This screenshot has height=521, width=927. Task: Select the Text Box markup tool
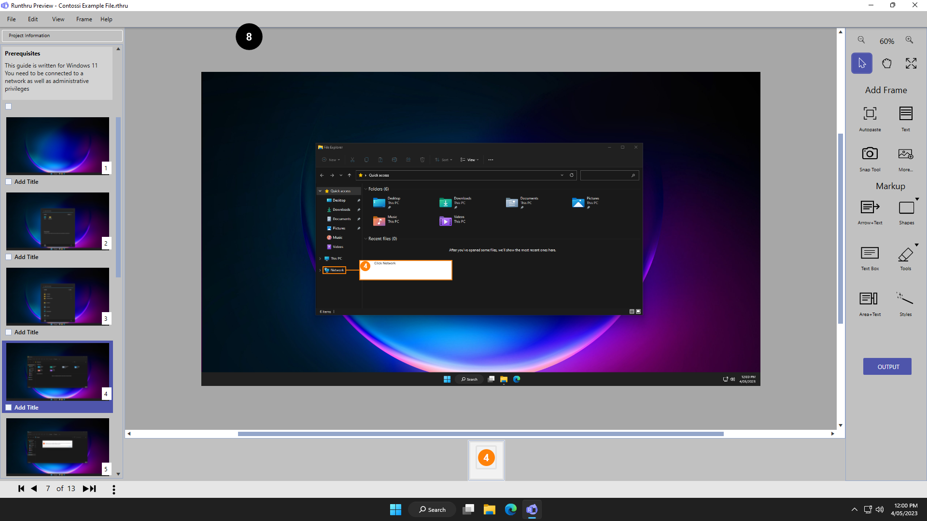pos(870,253)
